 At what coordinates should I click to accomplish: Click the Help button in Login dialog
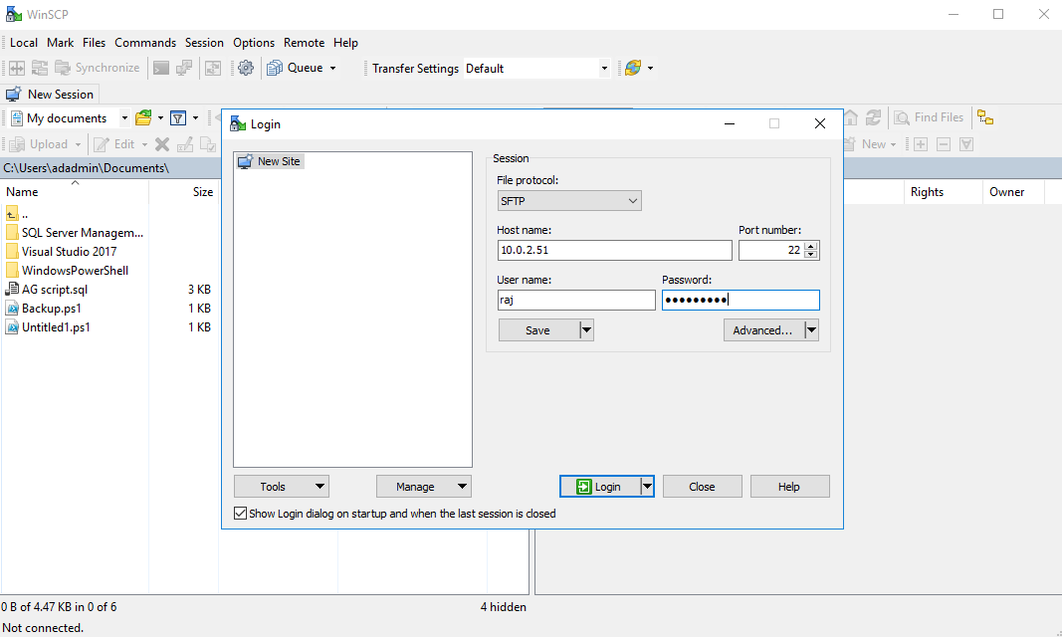[789, 486]
